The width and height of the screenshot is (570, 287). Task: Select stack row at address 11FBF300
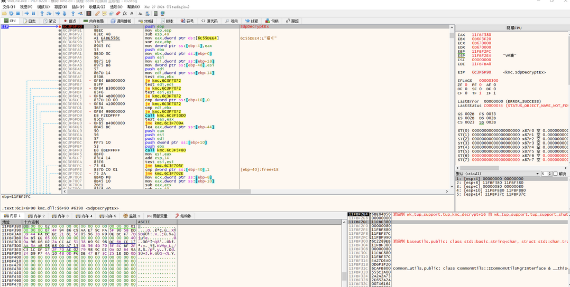(459, 241)
